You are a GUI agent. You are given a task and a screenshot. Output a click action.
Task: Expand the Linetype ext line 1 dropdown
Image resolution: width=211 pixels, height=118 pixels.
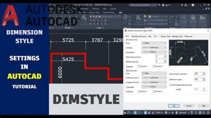[x=154, y=78]
